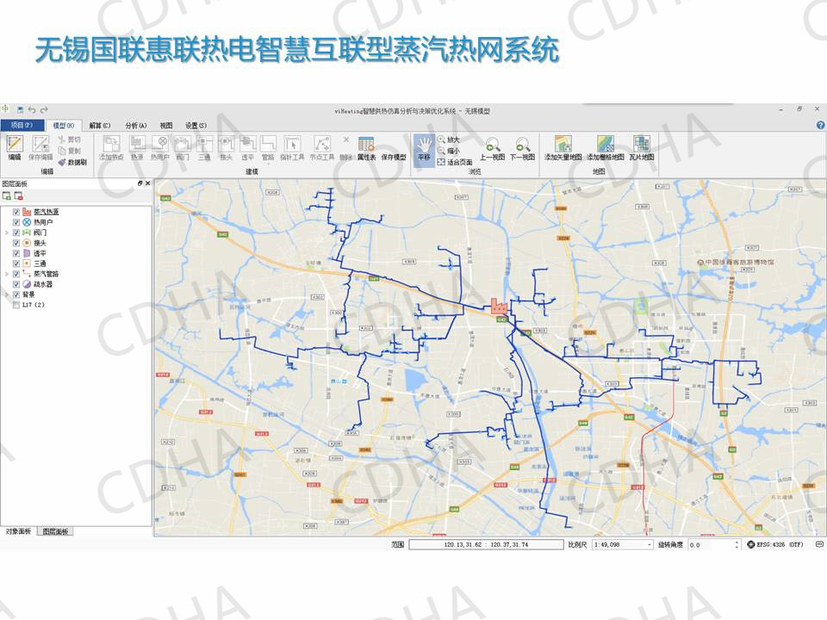Click the 范围 extent coordinates field
The width and height of the screenshot is (827, 620).
point(486,544)
